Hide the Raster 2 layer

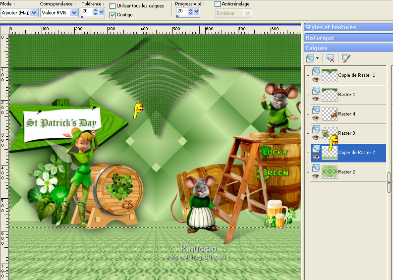click(x=316, y=176)
